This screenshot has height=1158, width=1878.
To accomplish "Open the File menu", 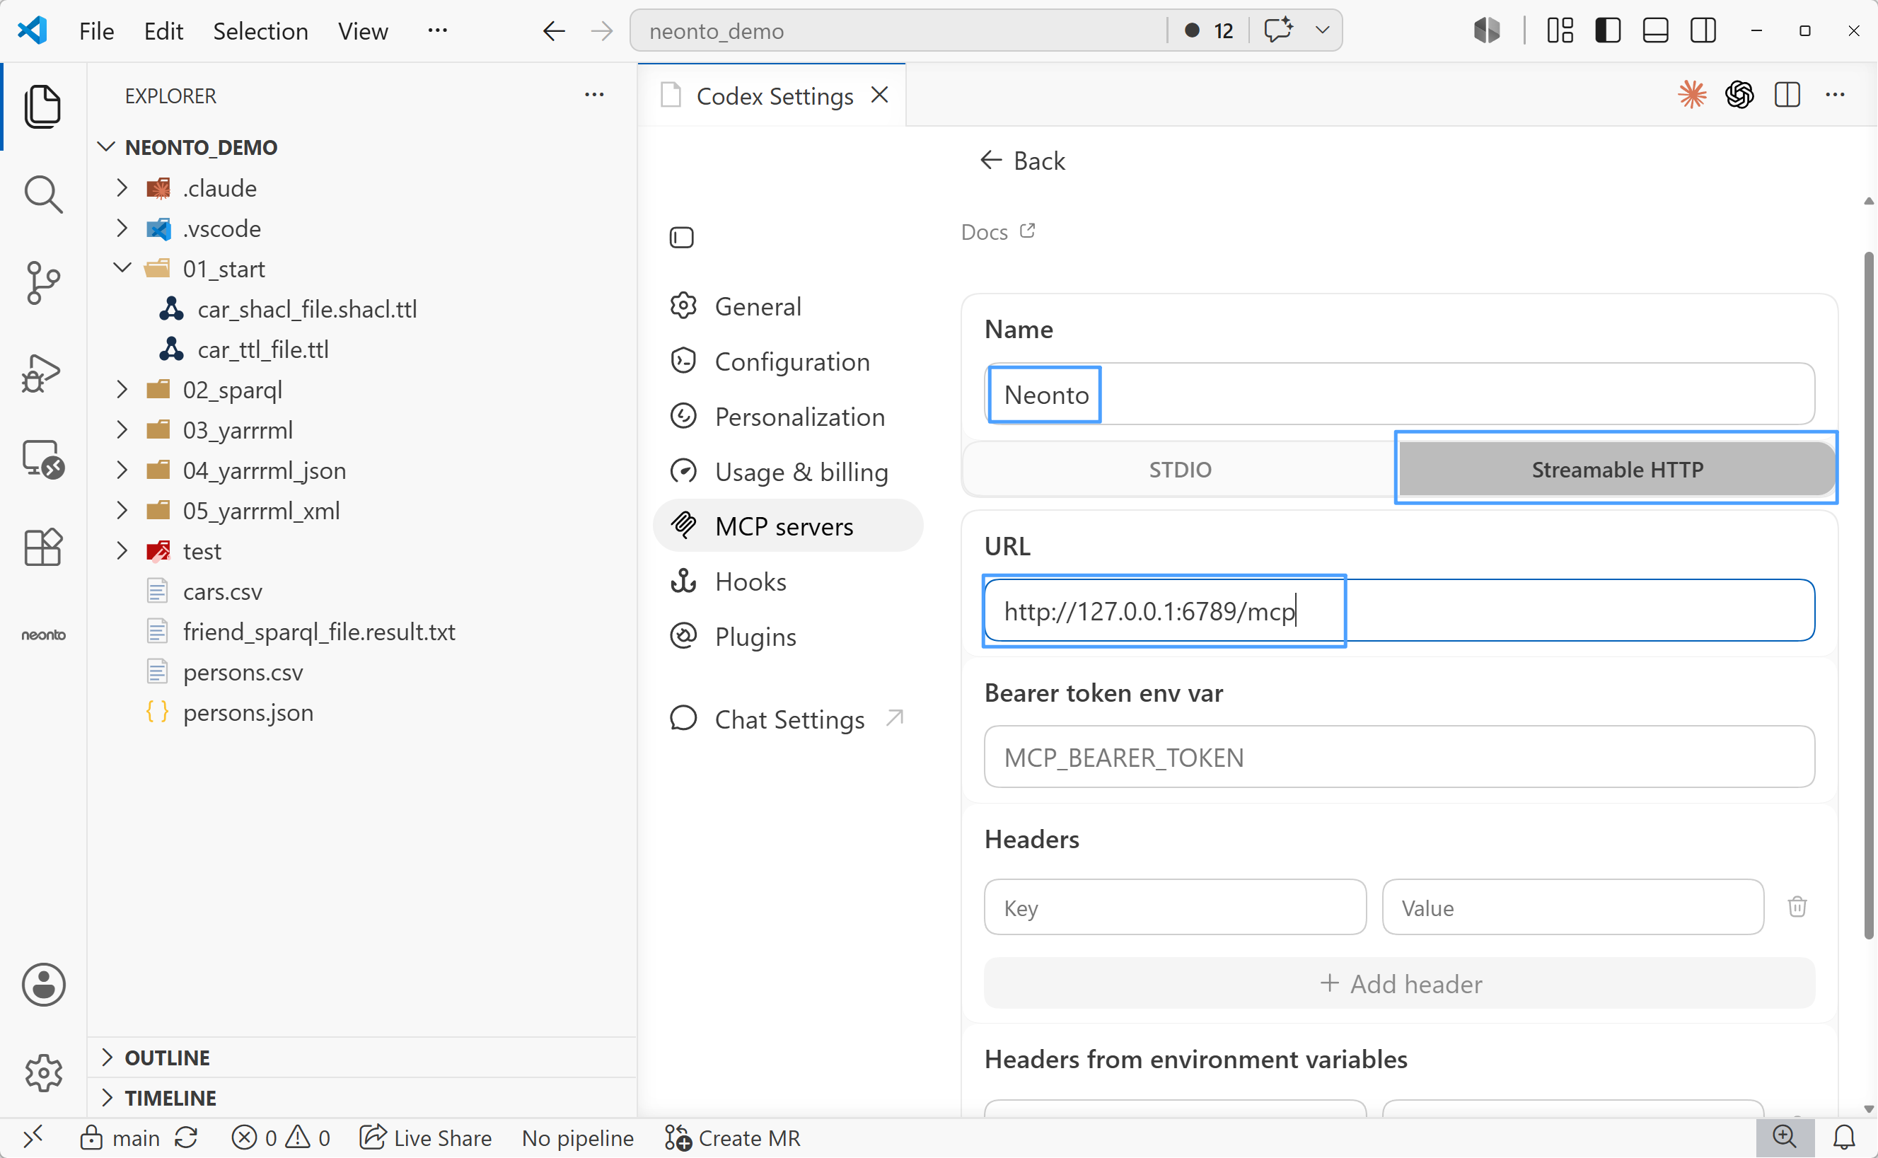I will coord(96,30).
